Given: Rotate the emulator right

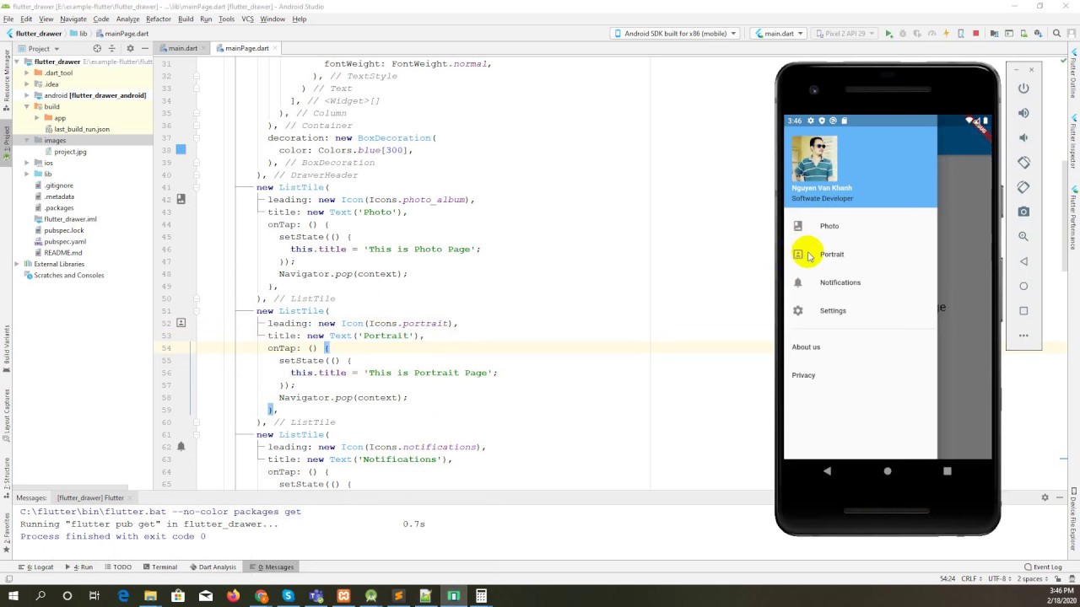Looking at the screenshot, I should (x=1023, y=187).
